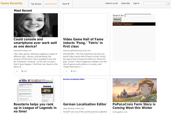Viewport: 171px width, 114px height.
Task: Click thumbs-up Like on Hall of Fame article
Action: pyautogui.click(x=74, y=71)
